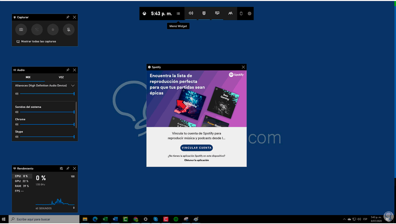Viewport: 396px width, 224px height.
Task: Open Skype from the taskbar
Action: click(x=156, y=219)
